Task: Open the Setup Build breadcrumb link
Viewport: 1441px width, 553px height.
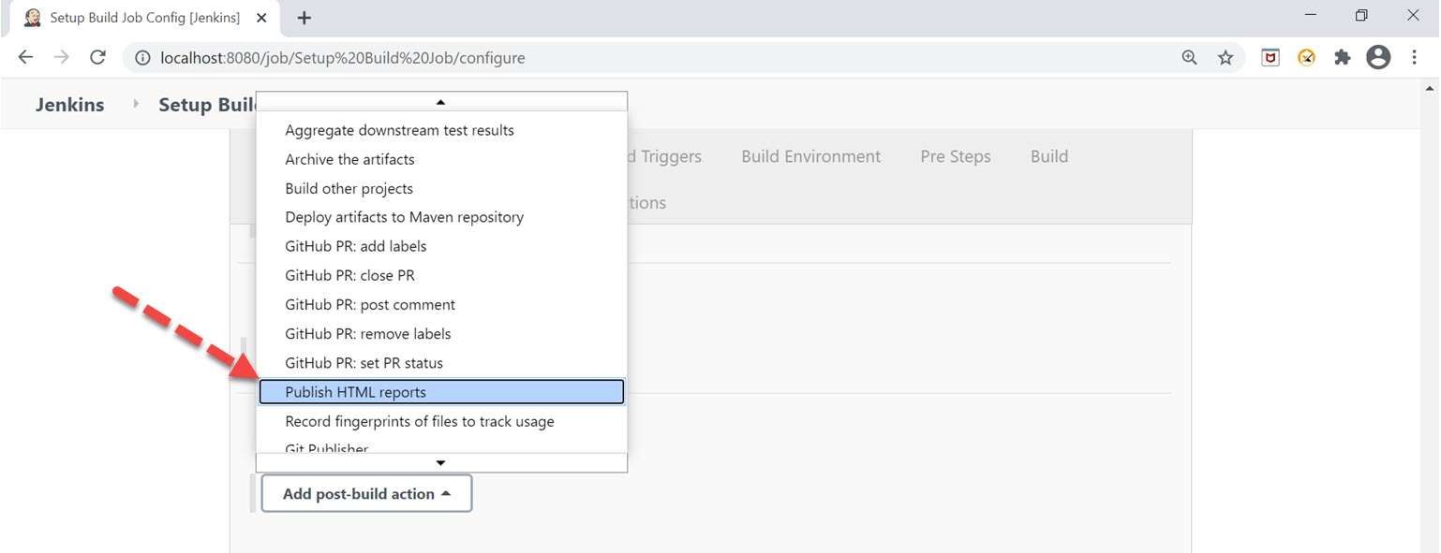Action: [x=207, y=105]
